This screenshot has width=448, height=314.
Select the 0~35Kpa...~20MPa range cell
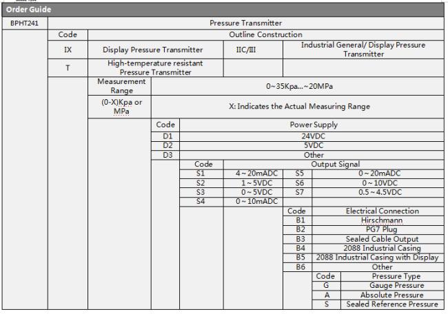coord(297,86)
